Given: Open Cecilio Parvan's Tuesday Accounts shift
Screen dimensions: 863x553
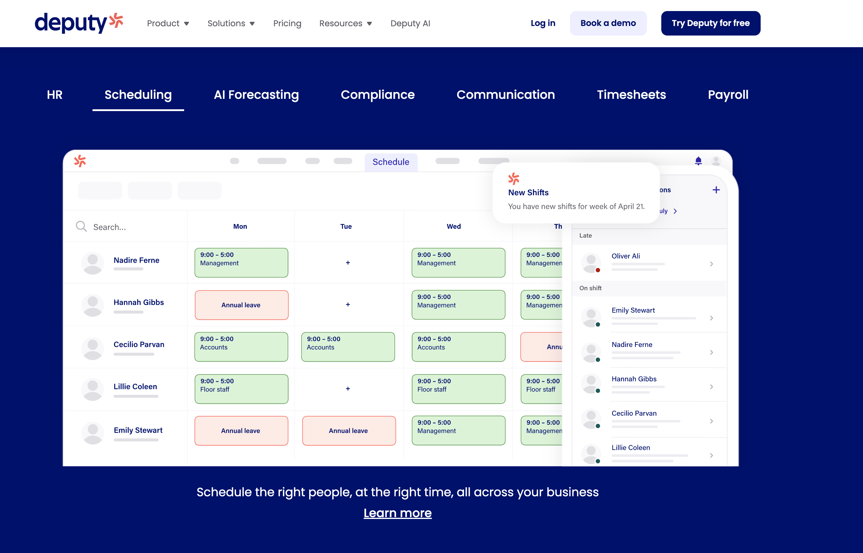Looking at the screenshot, I should click(348, 347).
